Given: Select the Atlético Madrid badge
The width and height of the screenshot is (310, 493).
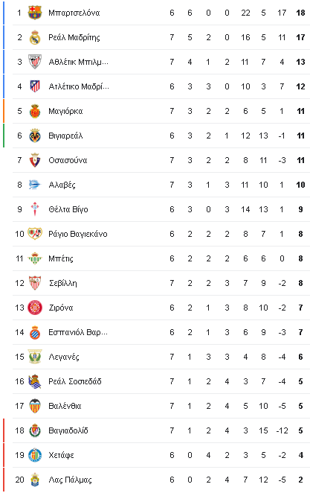Looking at the screenshot, I should tap(35, 86).
